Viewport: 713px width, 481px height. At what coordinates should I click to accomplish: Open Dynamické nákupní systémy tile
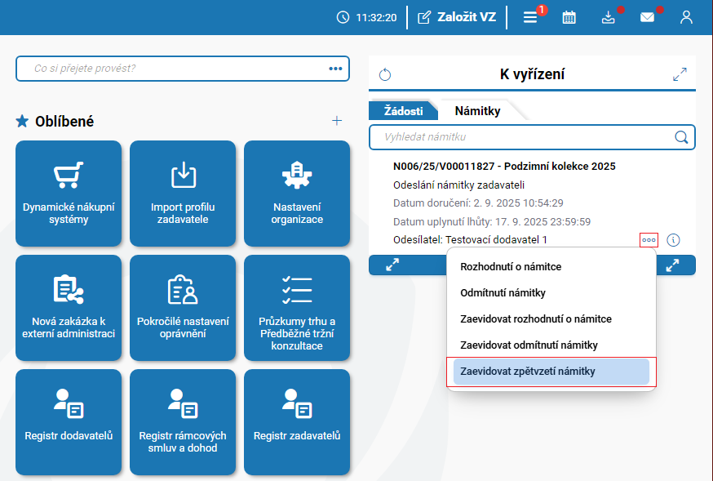coord(69,194)
